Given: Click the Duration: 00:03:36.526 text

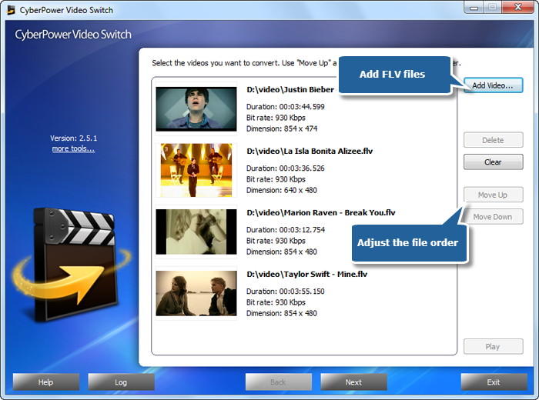Looking at the screenshot, I should [286, 168].
